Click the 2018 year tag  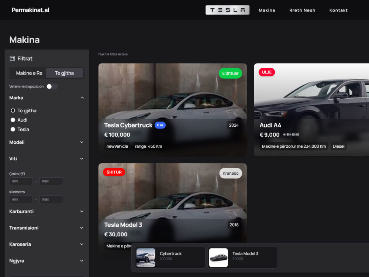point(234,225)
